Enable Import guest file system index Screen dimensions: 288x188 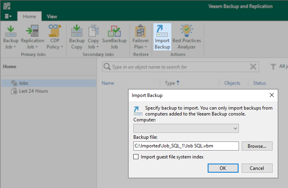pyautogui.click(x=136, y=157)
